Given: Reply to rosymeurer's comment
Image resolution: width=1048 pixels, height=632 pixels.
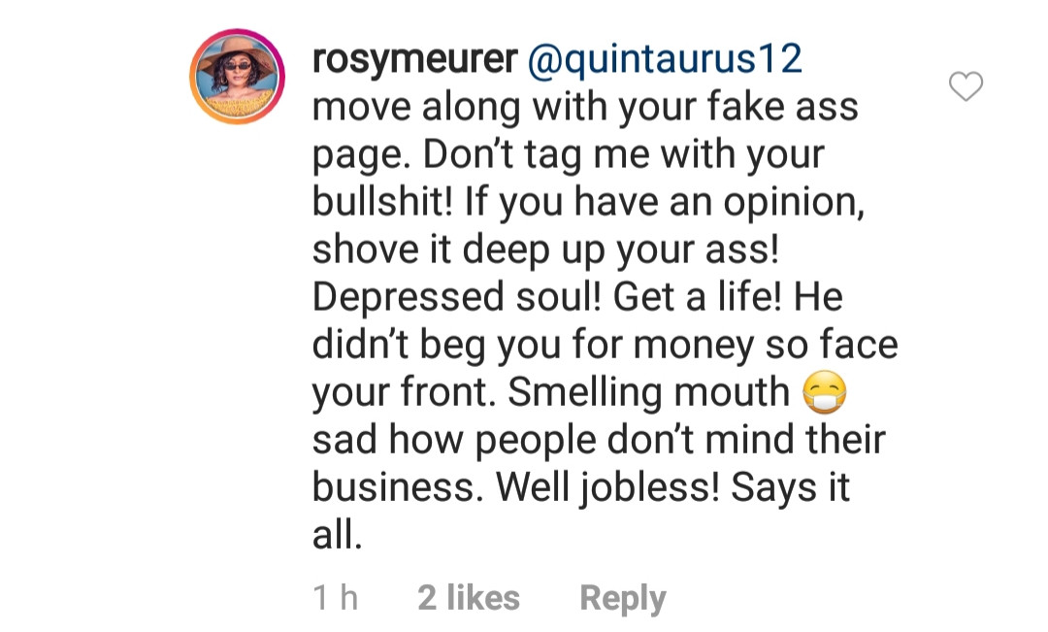Looking at the screenshot, I should (623, 599).
